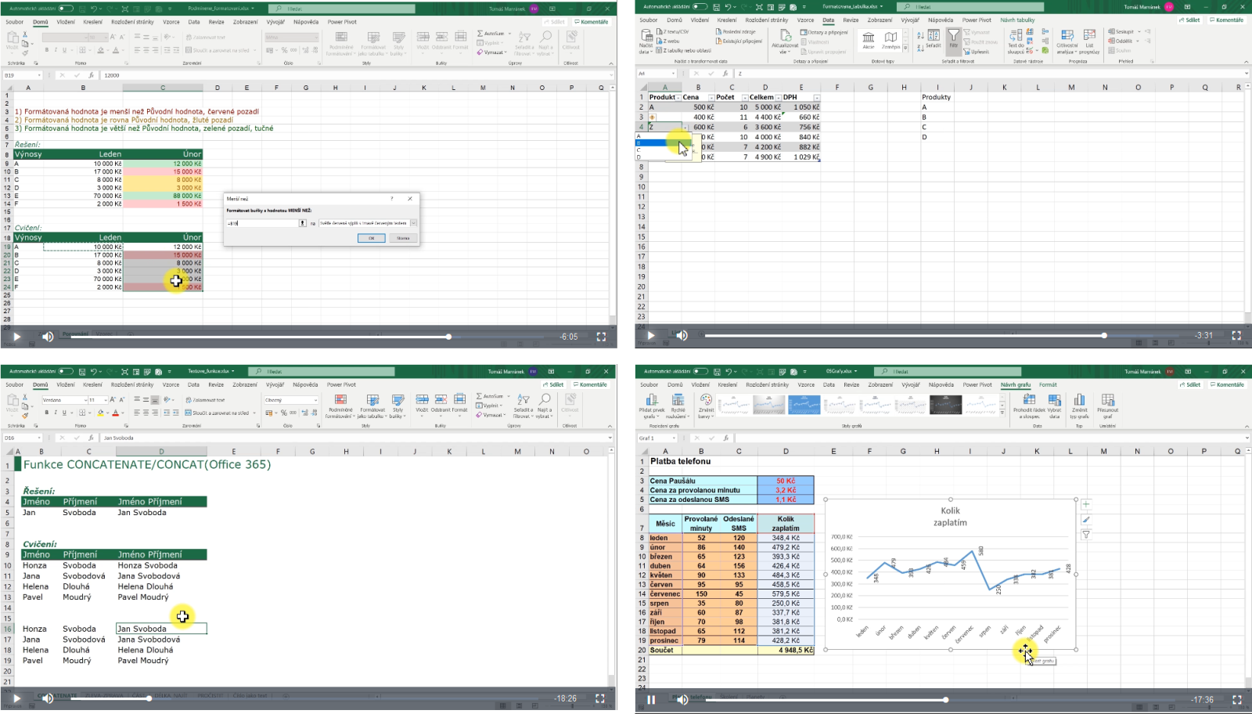Pause the phone payment chart video
Screen dimensions: 1252x714
coord(650,699)
